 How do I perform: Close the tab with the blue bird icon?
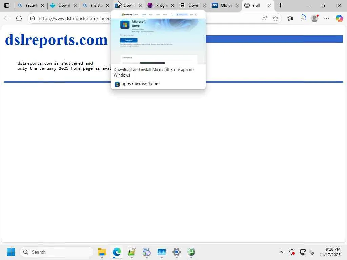[75, 5]
